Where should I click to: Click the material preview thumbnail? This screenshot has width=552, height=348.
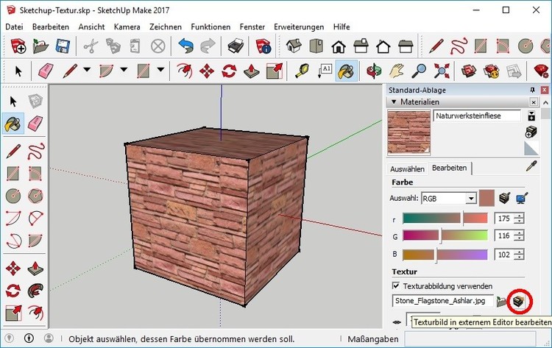pos(408,132)
